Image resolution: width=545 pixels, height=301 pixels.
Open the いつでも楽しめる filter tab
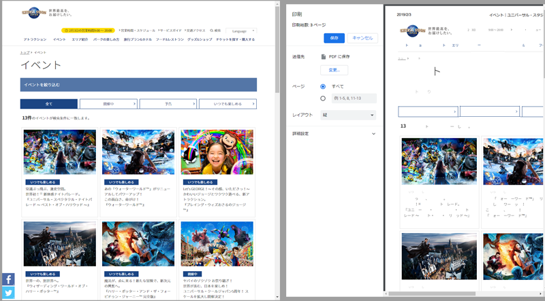click(x=228, y=104)
